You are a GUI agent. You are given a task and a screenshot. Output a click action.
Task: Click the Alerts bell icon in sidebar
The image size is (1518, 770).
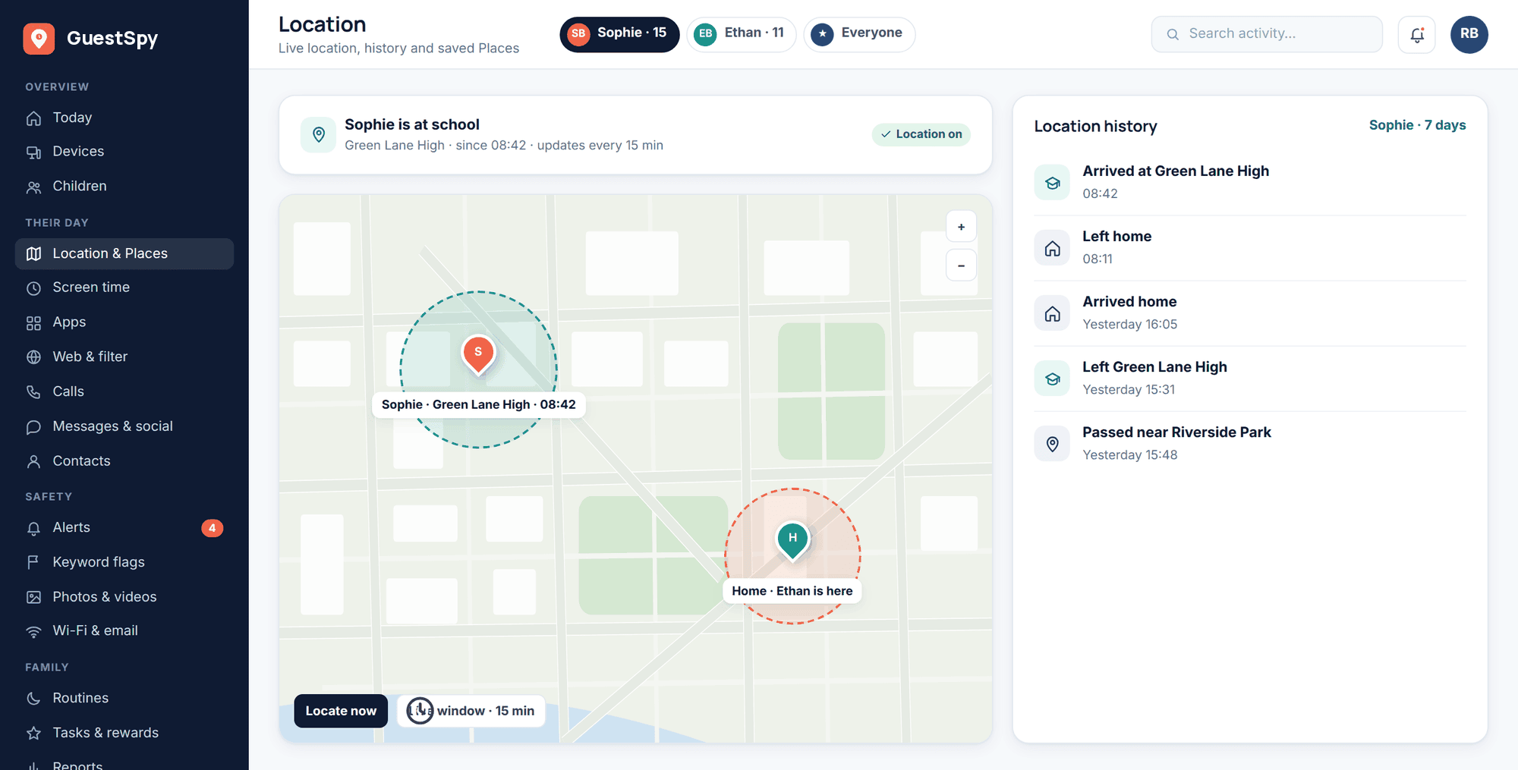click(33, 528)
